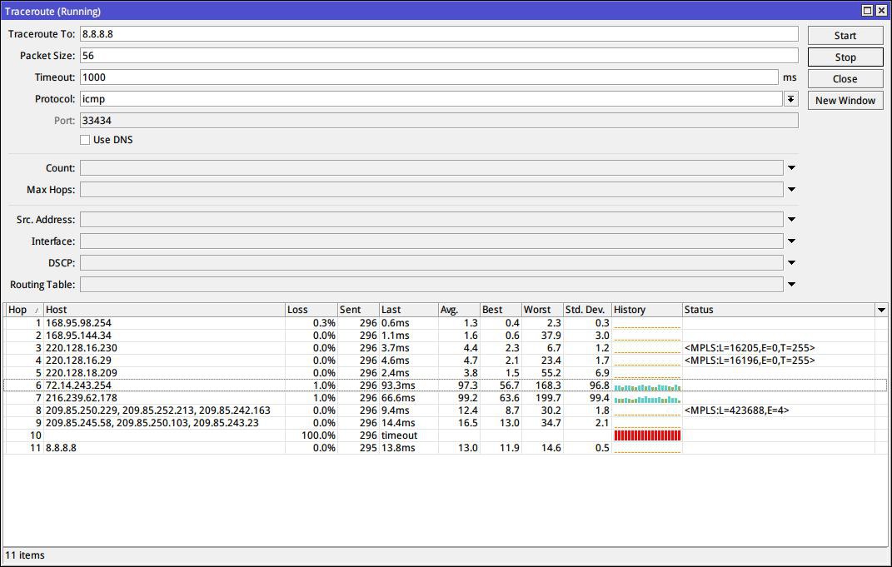Open the table column selector dropdown
The height and width of the screenshot is (567, 892).
click(x=881, y=310)
